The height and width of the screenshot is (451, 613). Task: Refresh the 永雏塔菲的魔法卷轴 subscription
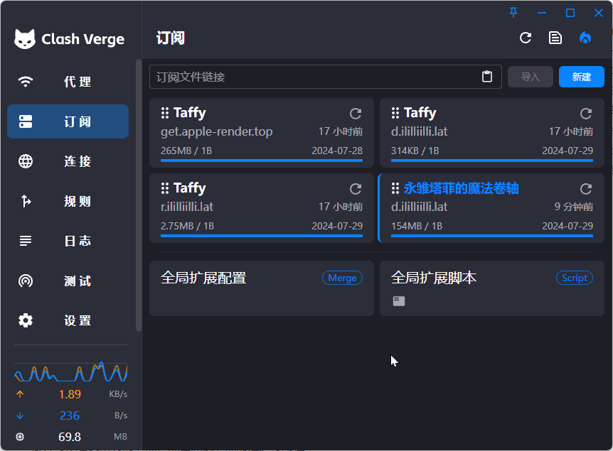click(x=586, y=189)
